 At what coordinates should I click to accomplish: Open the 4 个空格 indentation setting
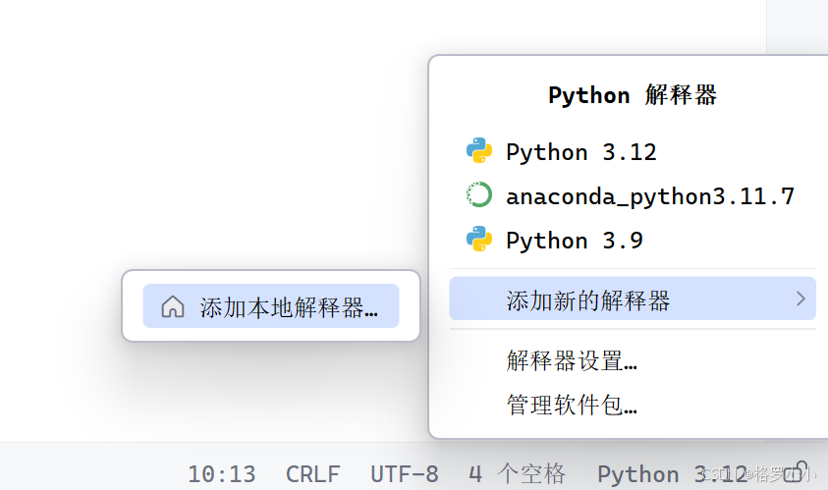[x=517, y=474]
